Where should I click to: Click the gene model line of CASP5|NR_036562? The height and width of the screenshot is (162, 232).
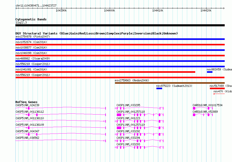(61, 141)
